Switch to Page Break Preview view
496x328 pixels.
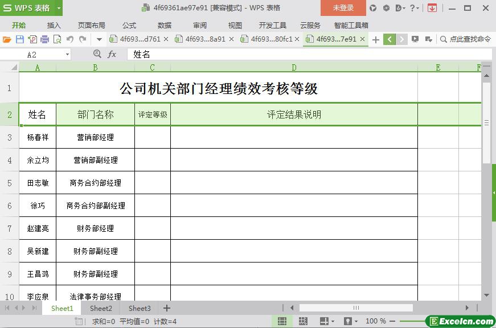(x=302, y=321)
